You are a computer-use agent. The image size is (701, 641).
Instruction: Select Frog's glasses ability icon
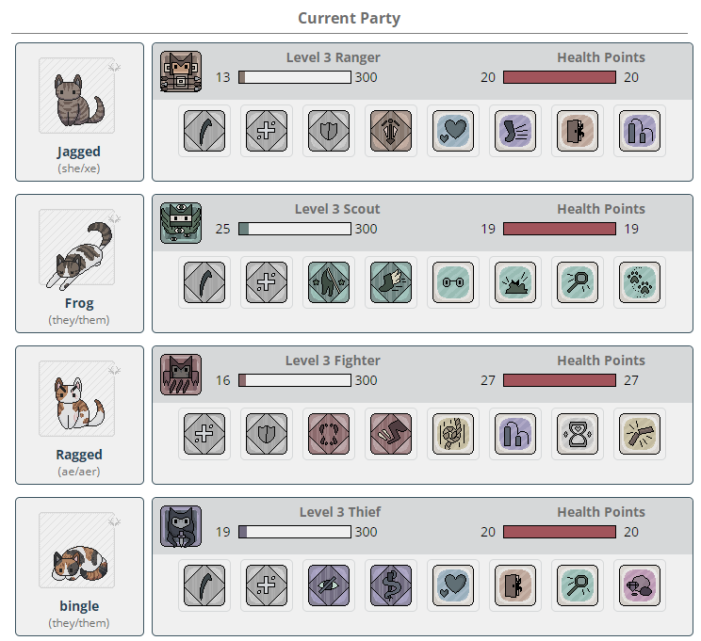click(453, 282)
